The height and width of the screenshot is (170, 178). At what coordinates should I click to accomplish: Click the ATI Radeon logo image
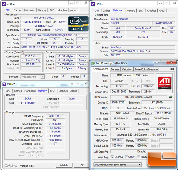point(164,83)
